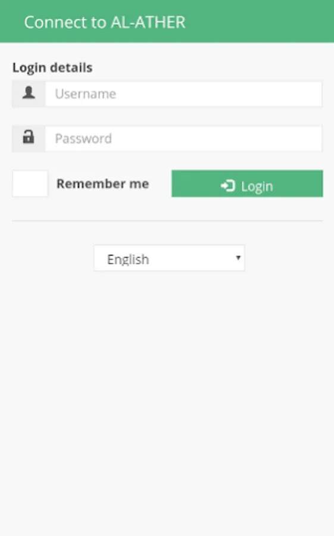Viewport: 334px width, 536px height.
Task: Click the padlock icon beside Password
Action: click(29, 137)
